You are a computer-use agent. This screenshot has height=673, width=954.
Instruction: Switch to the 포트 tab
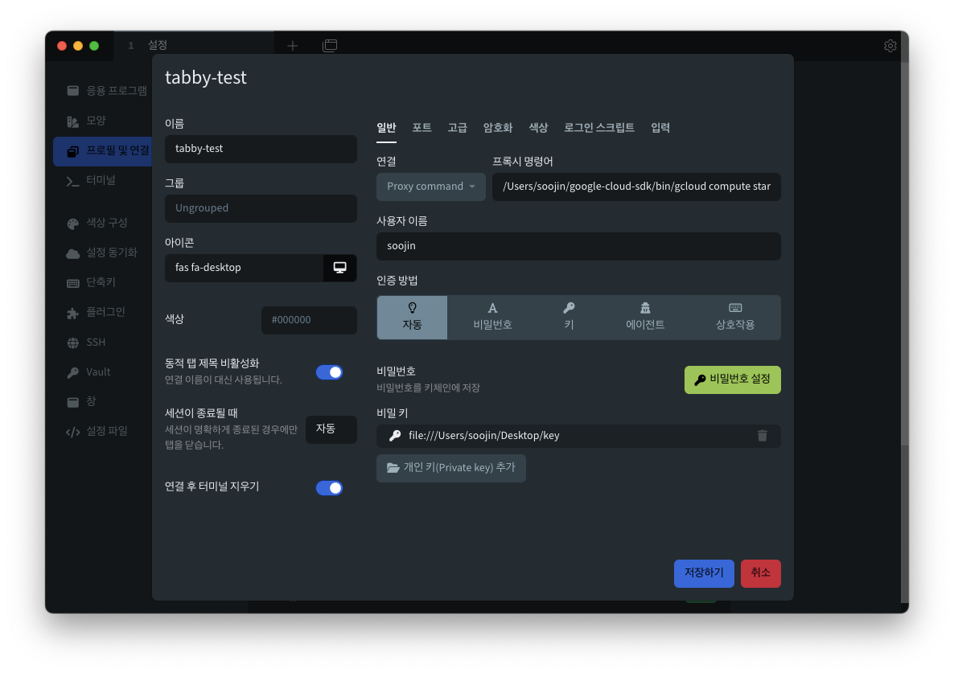click(421, 128)
